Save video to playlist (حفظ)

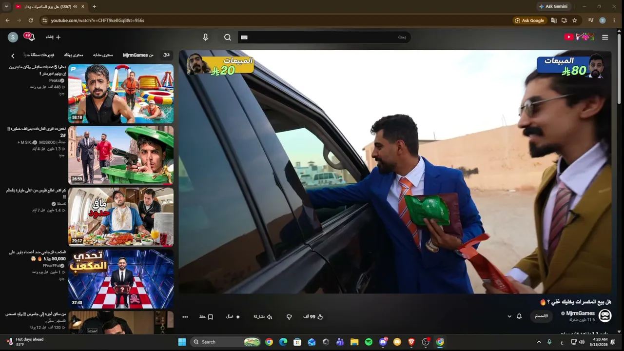(x=206, y=316)
